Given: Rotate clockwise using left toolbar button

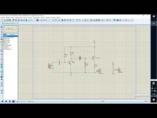Looking at the screenshot, I should click(1, 83).
